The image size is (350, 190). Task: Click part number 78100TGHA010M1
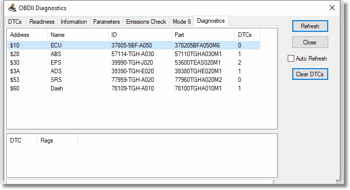198,88
